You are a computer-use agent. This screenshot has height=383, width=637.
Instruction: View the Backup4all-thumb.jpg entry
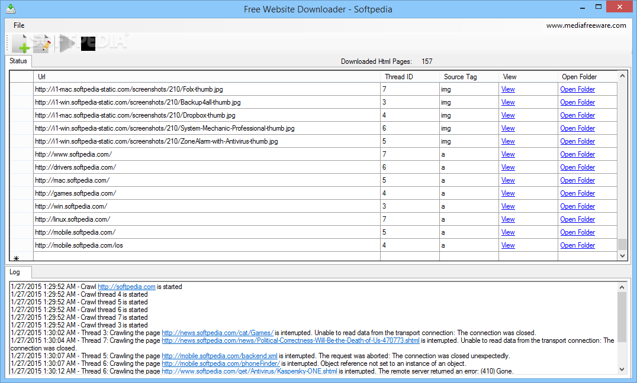[x=508, y=102]
